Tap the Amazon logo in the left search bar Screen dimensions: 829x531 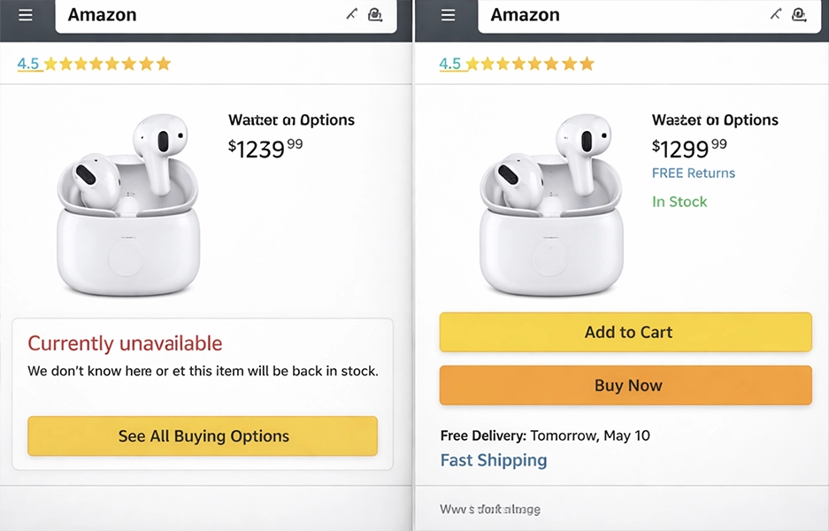click(x=101, y=15)
